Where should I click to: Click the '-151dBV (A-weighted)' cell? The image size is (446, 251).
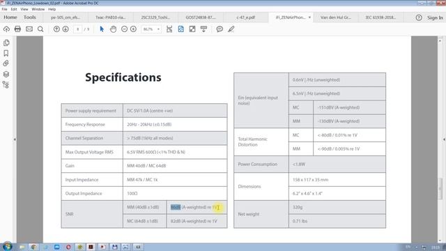[x=349, y=107]
